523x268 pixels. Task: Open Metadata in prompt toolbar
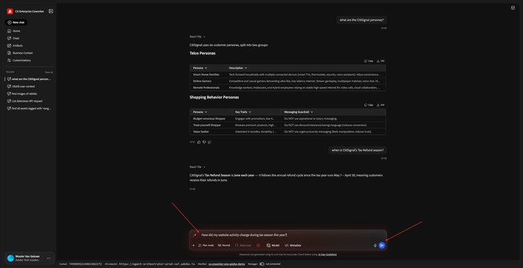tap(293, 245)
